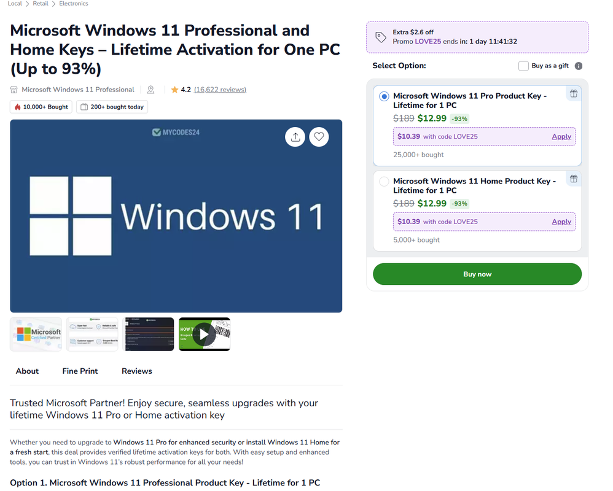View the Microsoft Certified Partner thumbnail
Viewport: 613px width, 491px height.
pyautogui.click(x=36, y=334)
